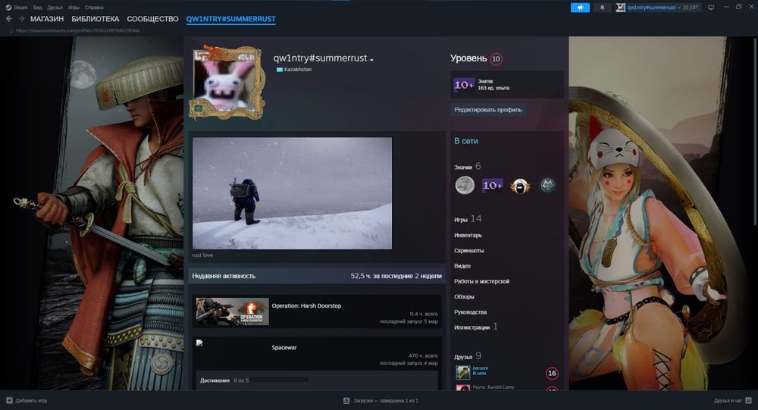This screenshot has height=410, width=758.
Task: Click the Kazakhstan flag icon
Action: 280,70
